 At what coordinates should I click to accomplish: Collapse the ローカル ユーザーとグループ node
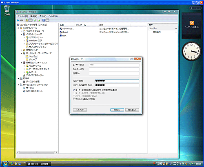21,53
